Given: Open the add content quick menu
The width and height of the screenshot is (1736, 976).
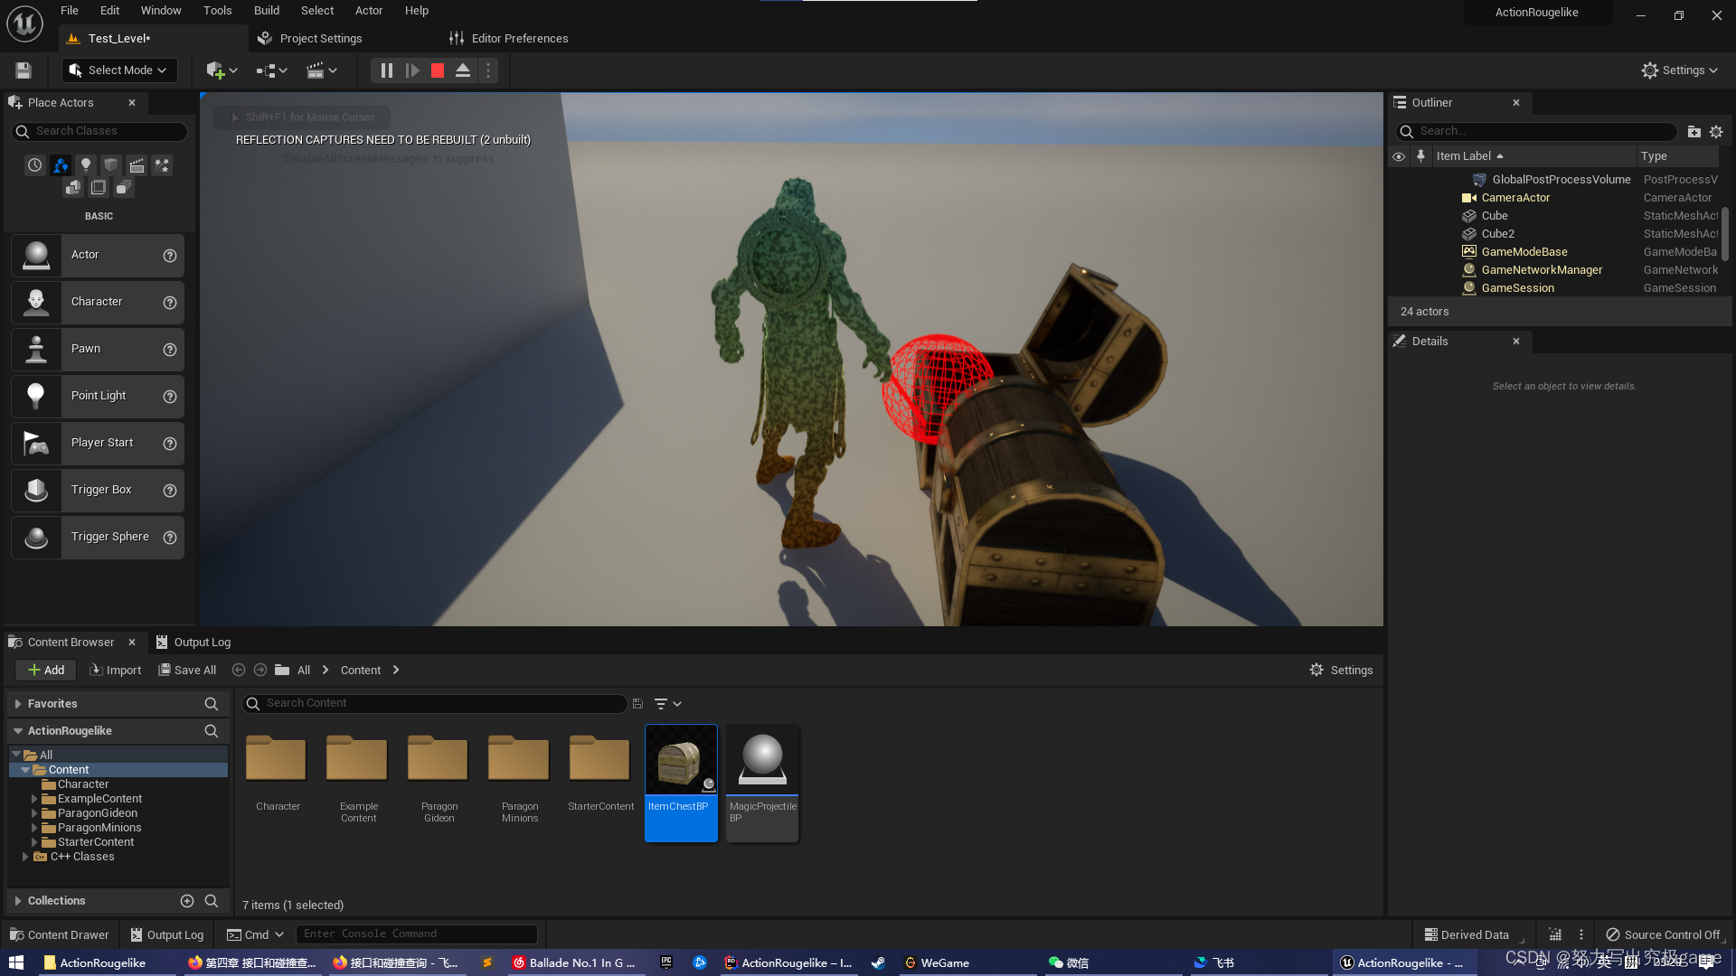Looking at the screenshot, I should [x=221, y=70].
